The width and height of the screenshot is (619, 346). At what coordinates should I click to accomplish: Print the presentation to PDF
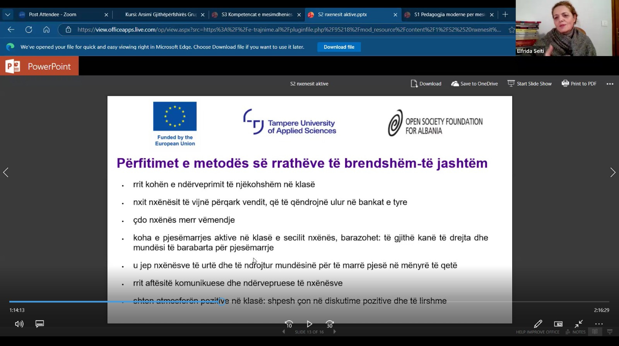579,84
